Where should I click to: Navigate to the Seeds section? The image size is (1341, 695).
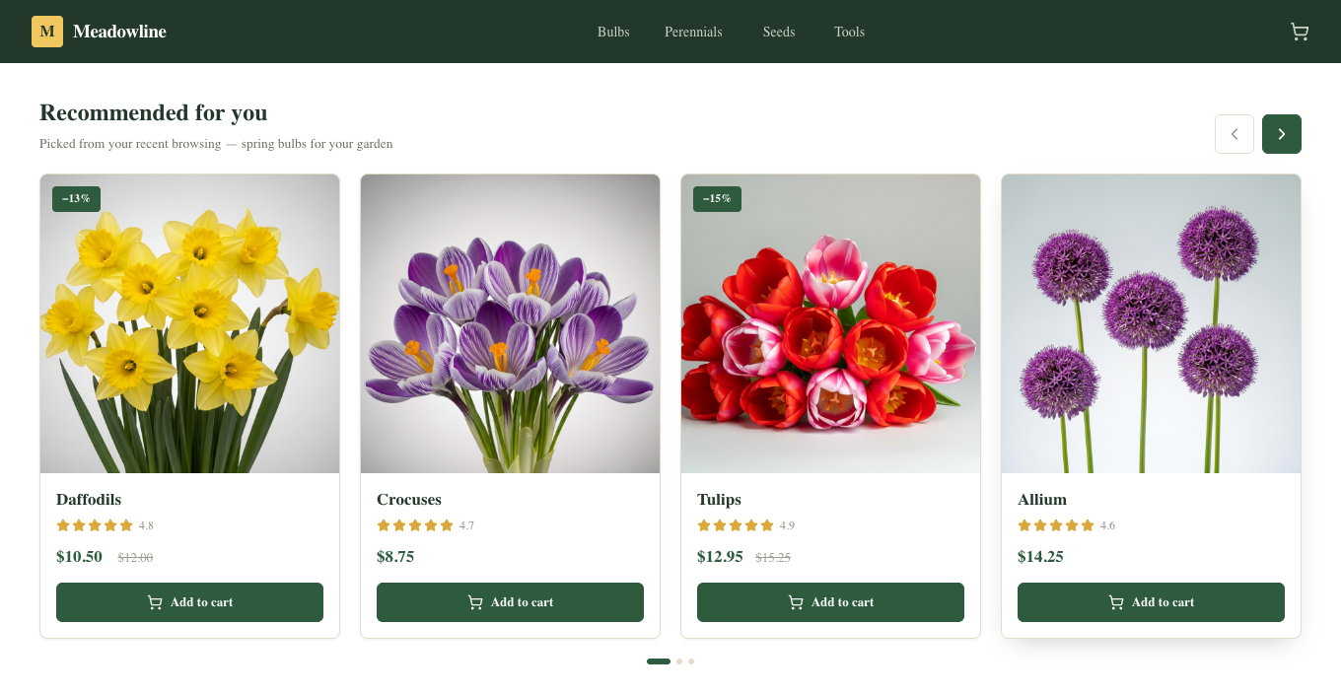[x=779, y=32]
